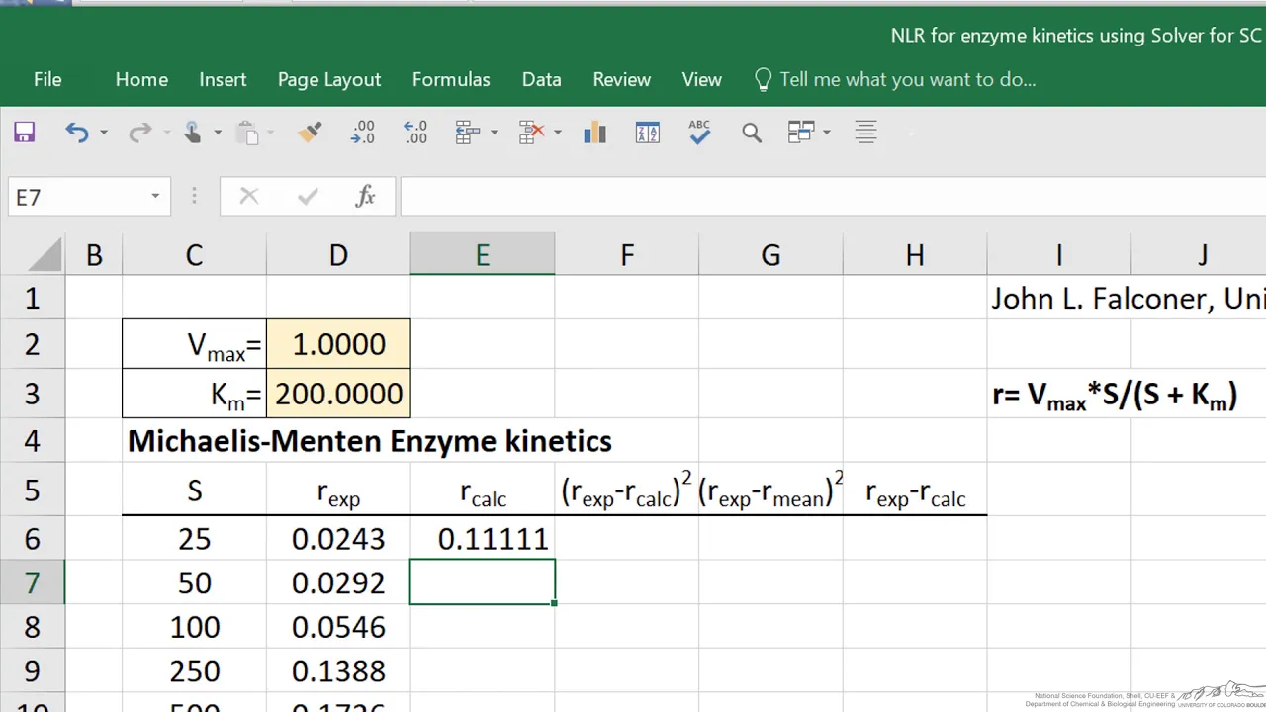Open the File menu
Screen dimensions: 1266x712
tap(47, 80)
